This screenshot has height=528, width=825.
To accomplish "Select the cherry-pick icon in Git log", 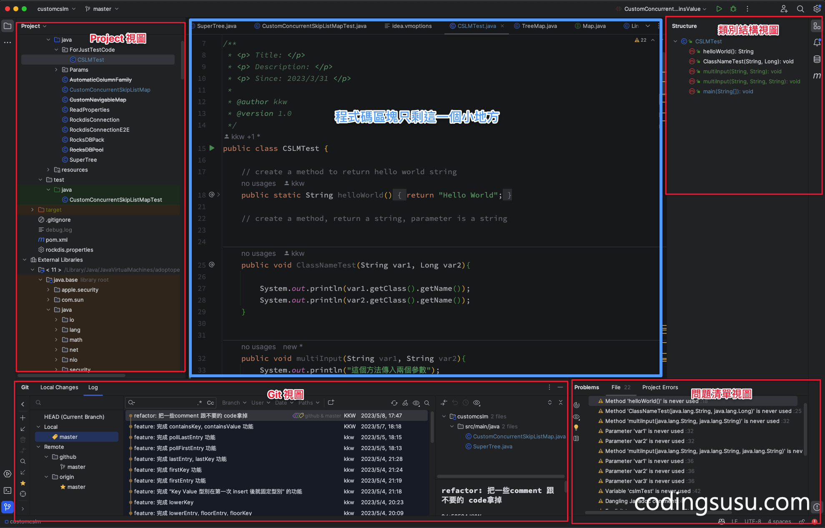I will coord(405,403).
